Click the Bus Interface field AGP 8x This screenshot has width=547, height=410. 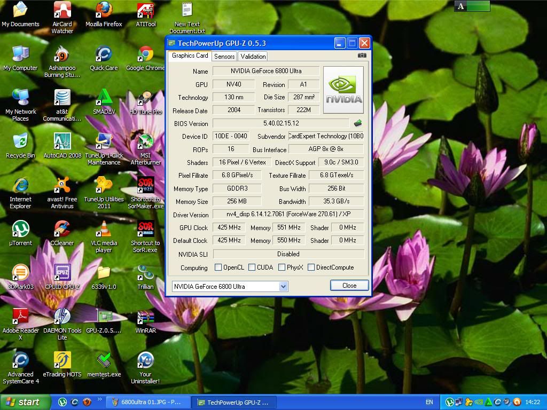coord(326,149)
